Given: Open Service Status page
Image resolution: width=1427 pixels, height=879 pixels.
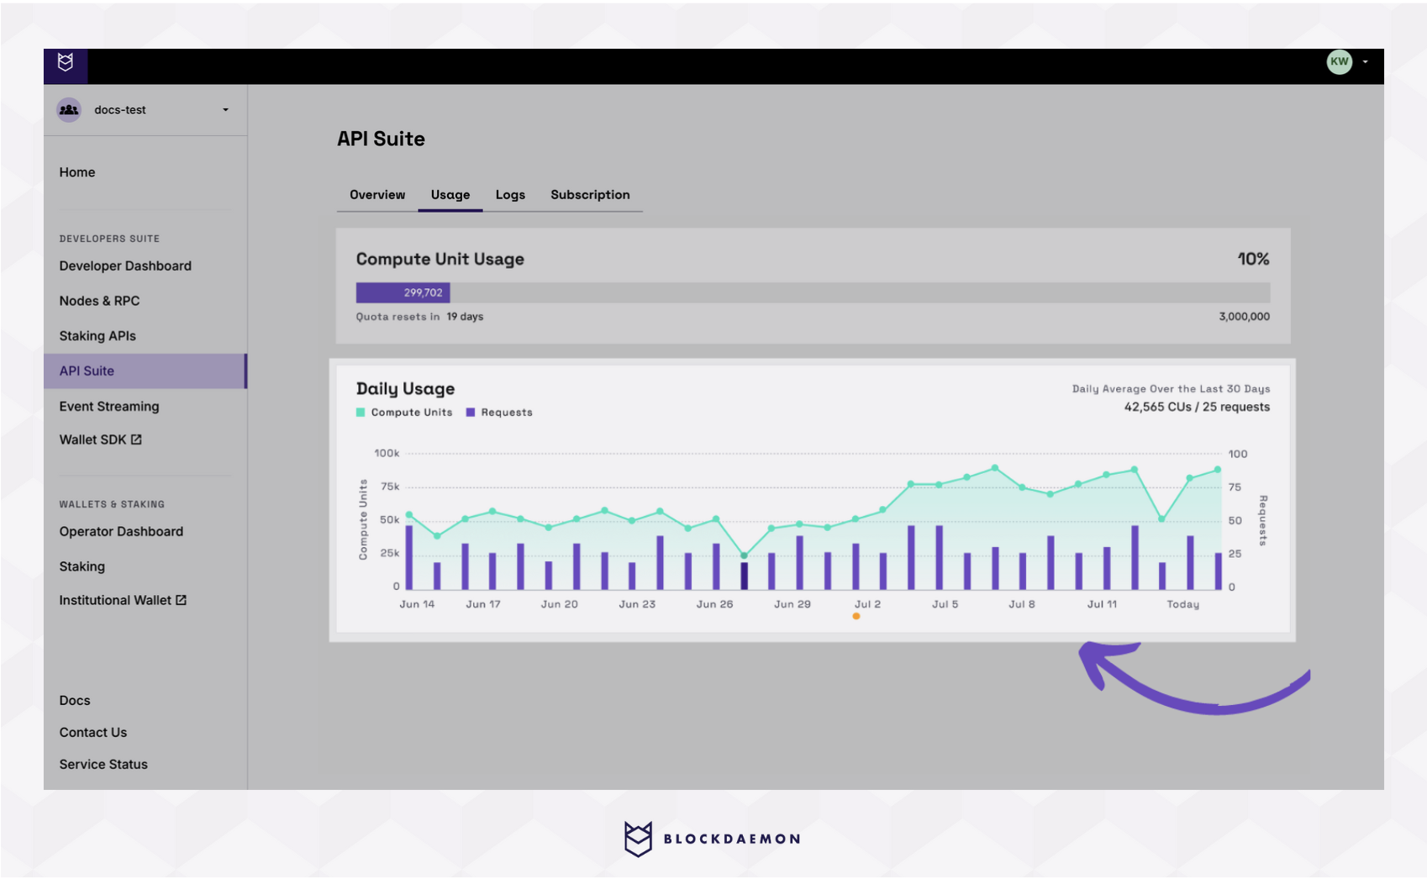Looking at the screenshot, I should [103, 765].
